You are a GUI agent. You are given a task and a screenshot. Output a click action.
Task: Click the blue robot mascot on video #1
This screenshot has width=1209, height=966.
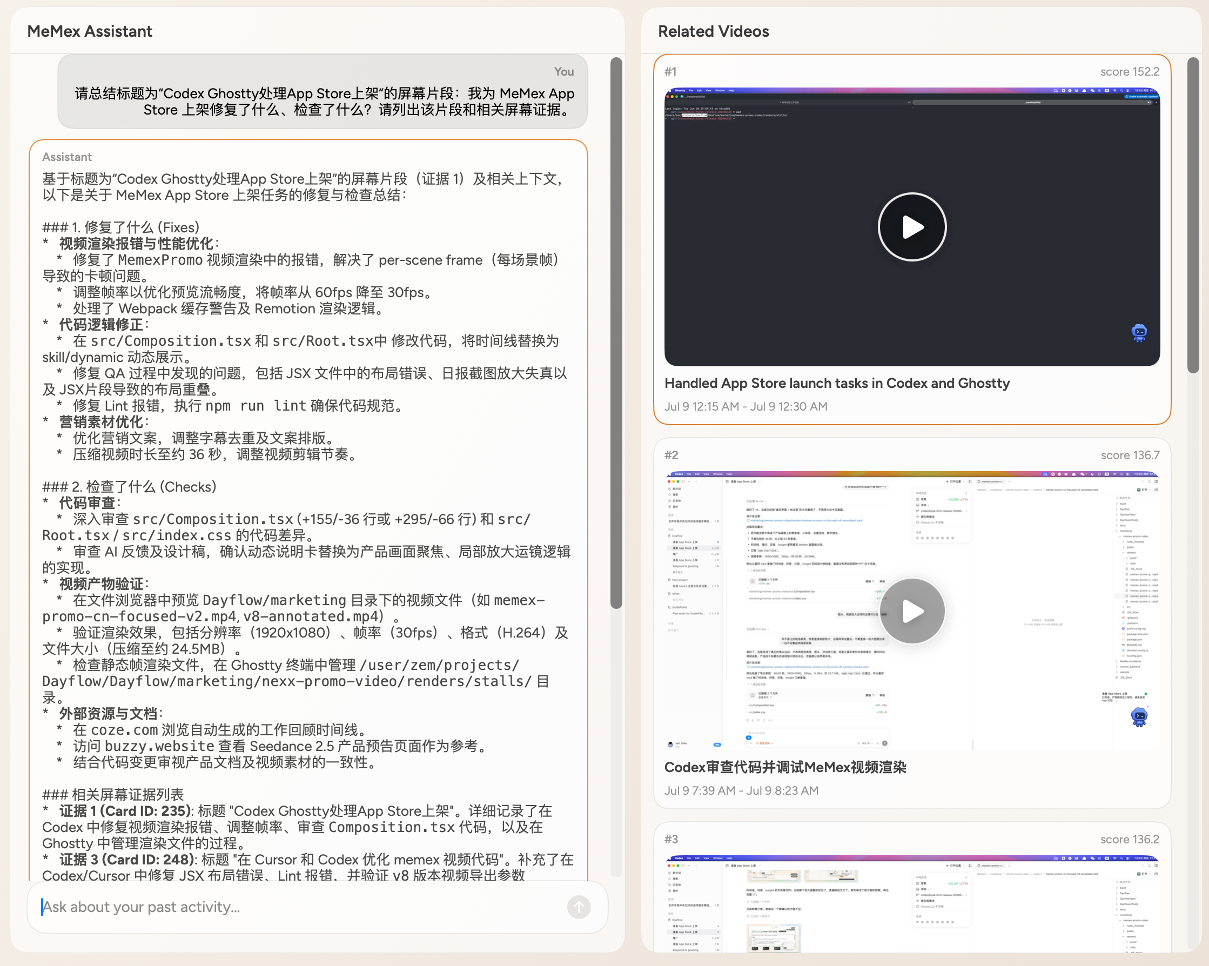pos(1139,333)
